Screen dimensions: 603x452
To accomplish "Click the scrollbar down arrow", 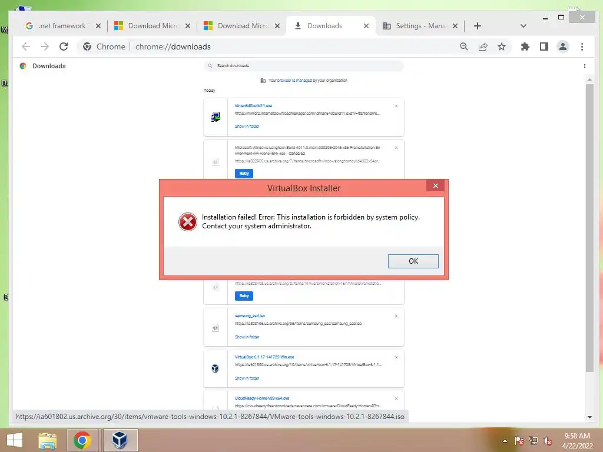I will point(589,417).
